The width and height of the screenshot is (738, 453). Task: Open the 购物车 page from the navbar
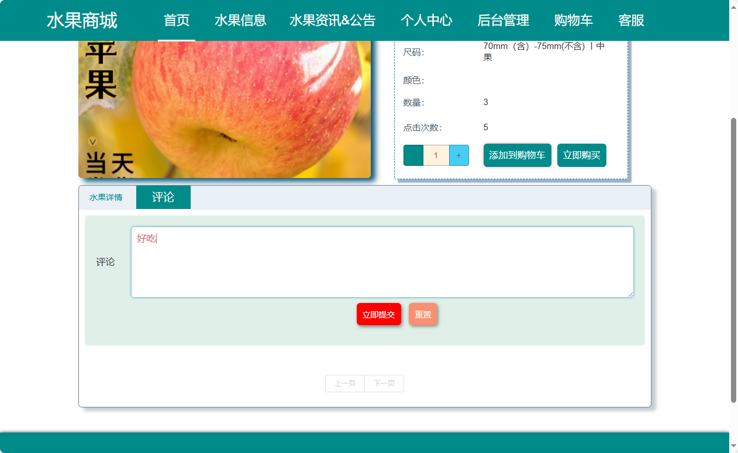click(573, 20)
